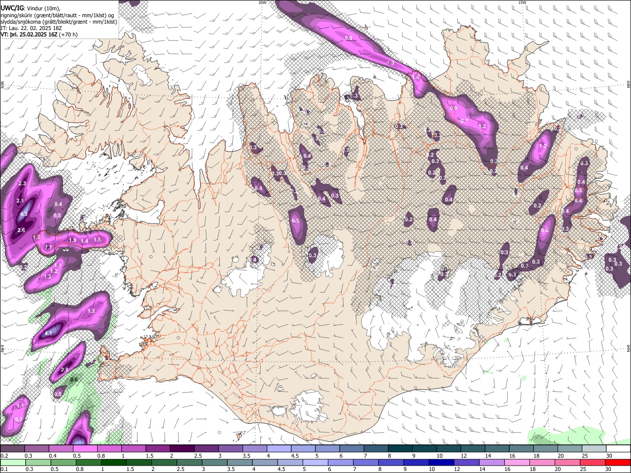Click the '0.1' label on the lower colour scale
The image size is (631, 473).
pyautogui.click(x=4, y=470)
